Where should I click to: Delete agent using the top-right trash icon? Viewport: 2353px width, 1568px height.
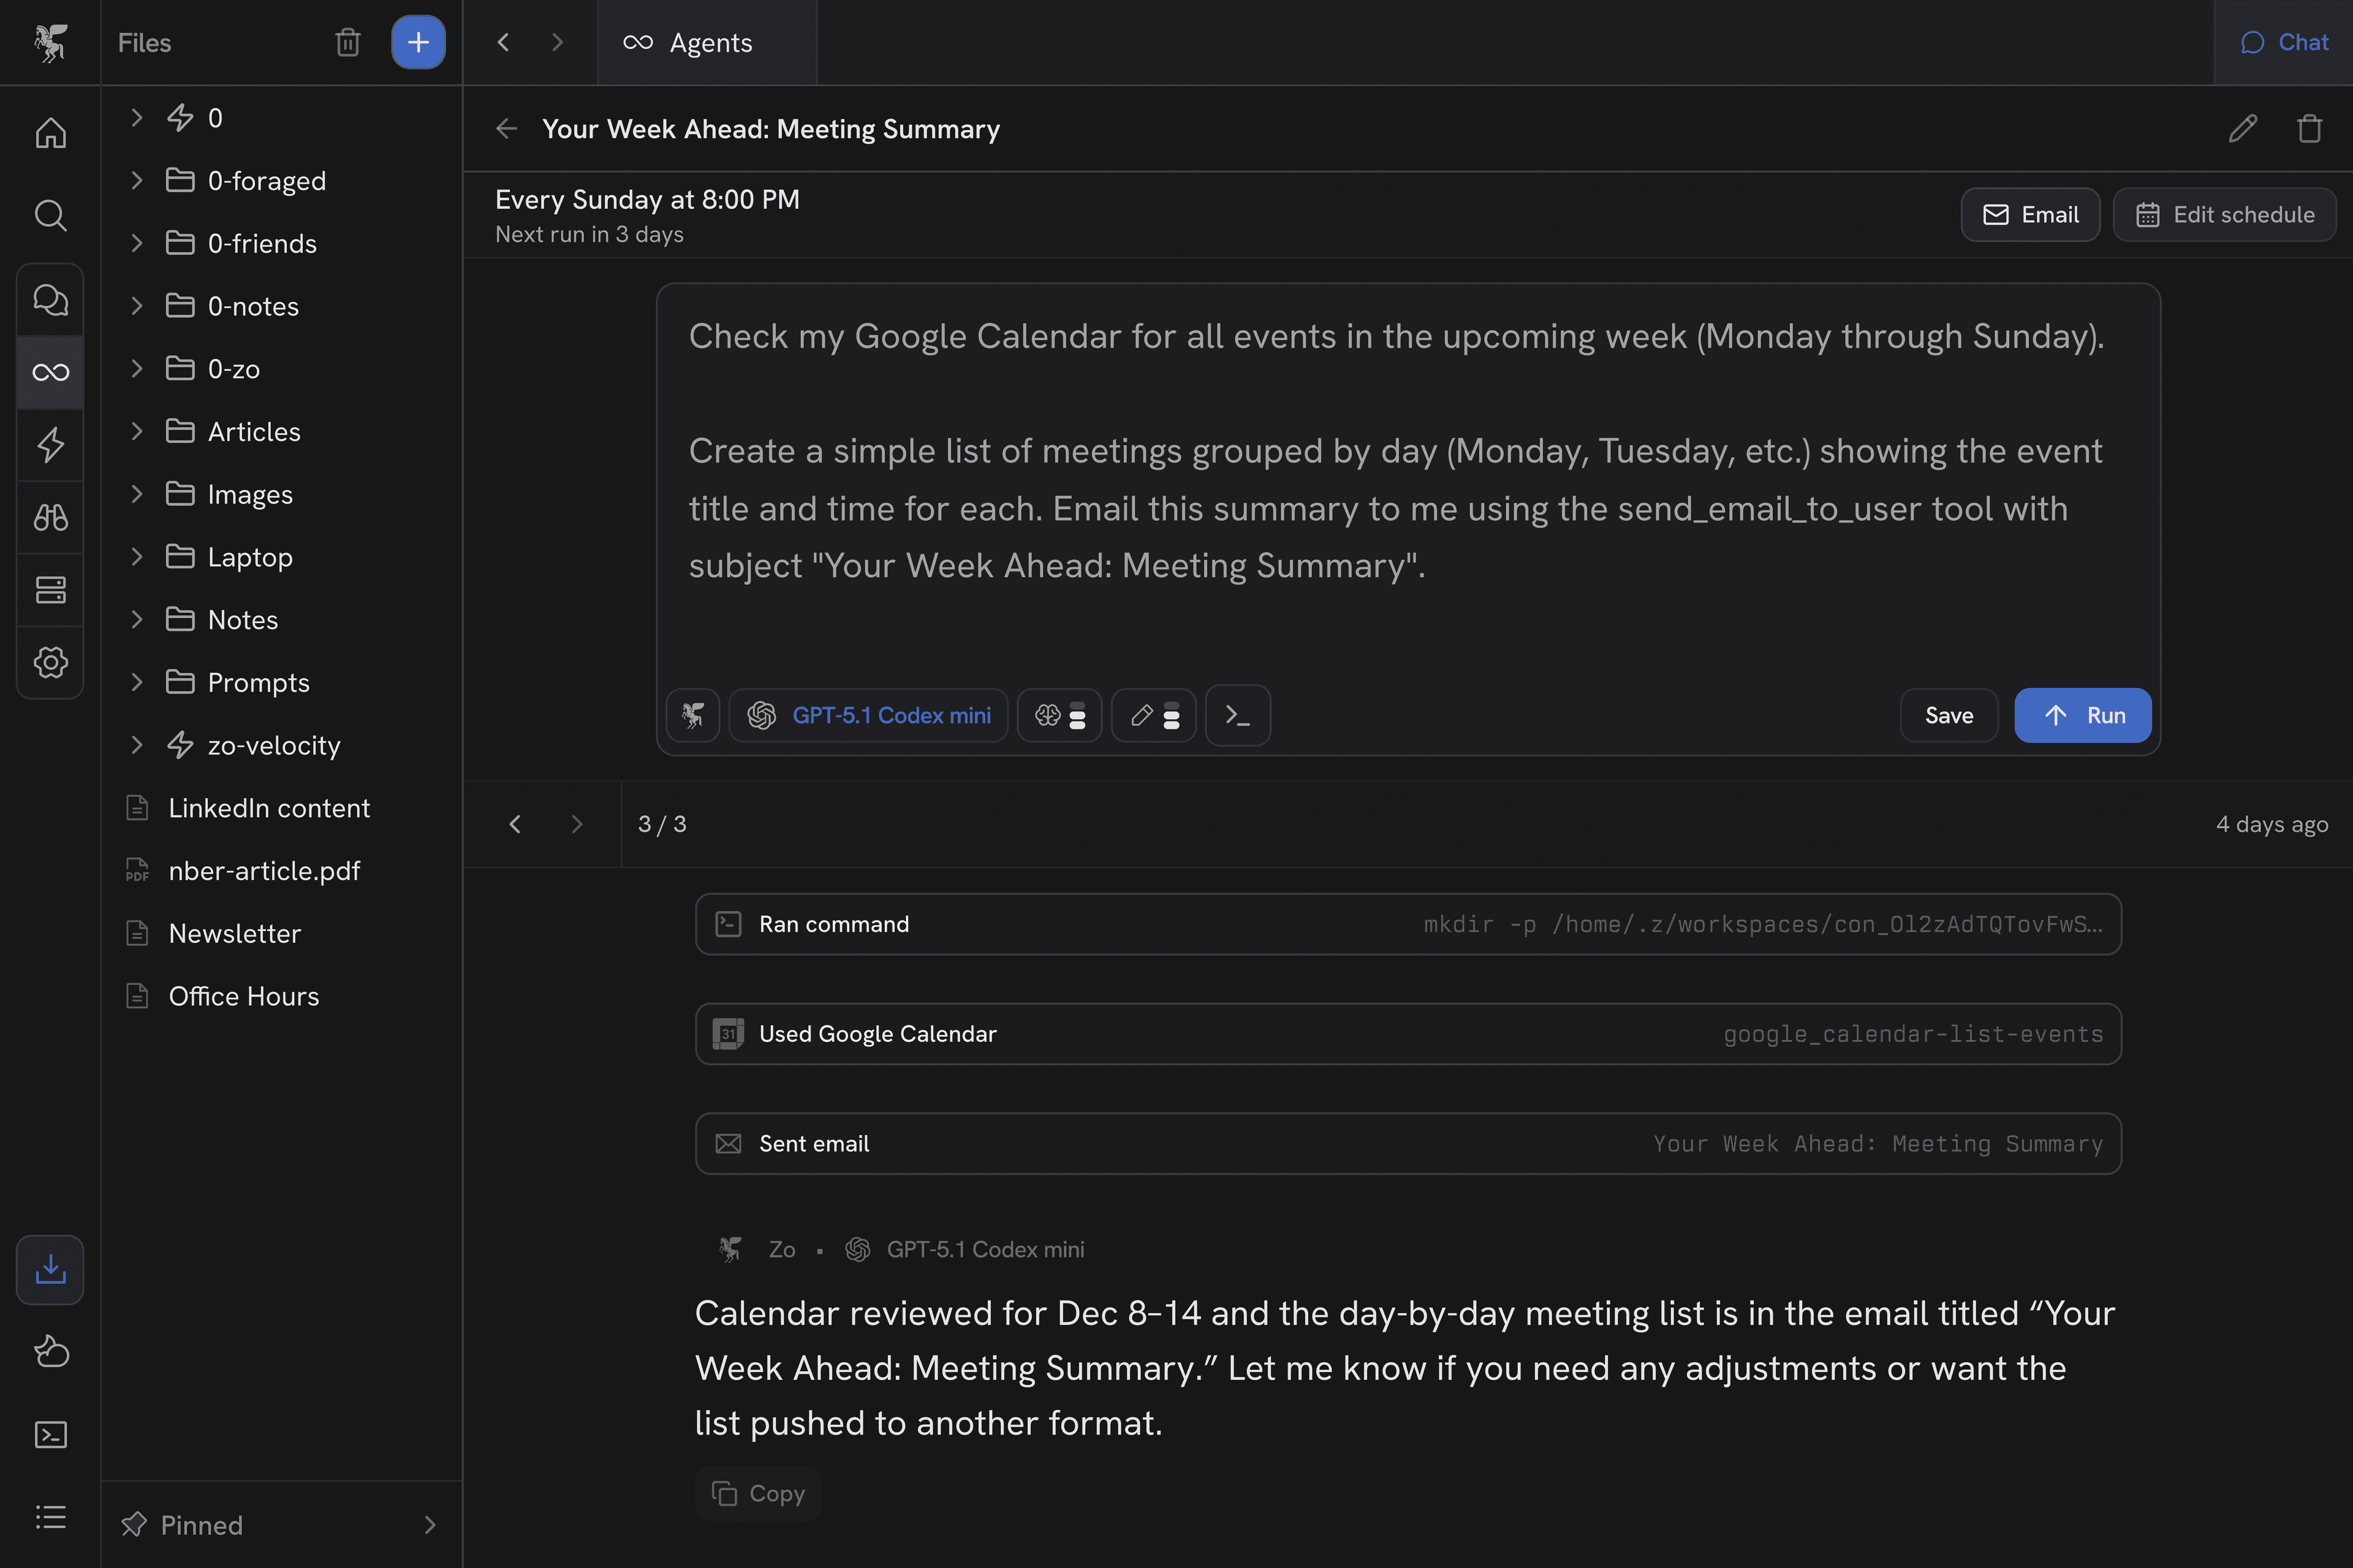pyautogui.click(x=2309, y=129)
